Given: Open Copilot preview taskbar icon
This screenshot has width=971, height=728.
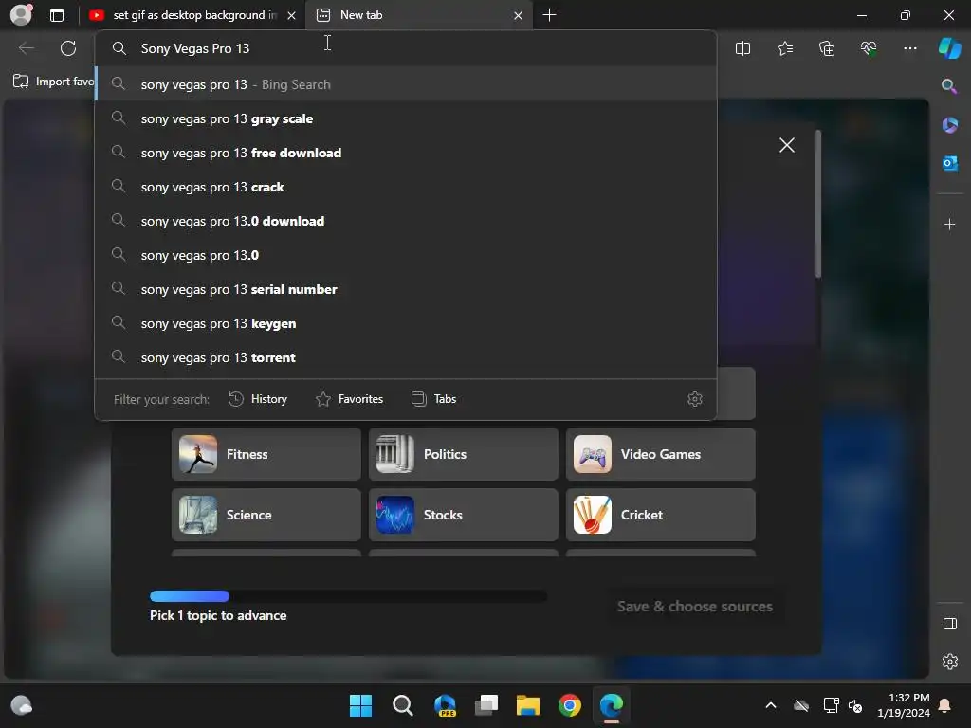Looking at the screenshot, I should coord(445,705).
